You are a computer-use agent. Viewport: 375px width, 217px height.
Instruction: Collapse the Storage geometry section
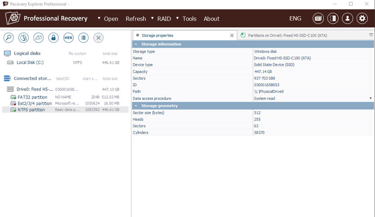click(x=136, y=106)
